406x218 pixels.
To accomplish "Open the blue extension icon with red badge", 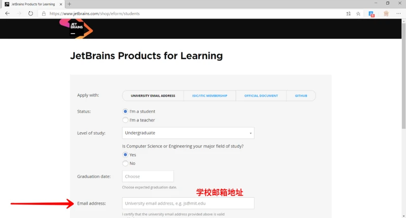I will pos(371,14).
